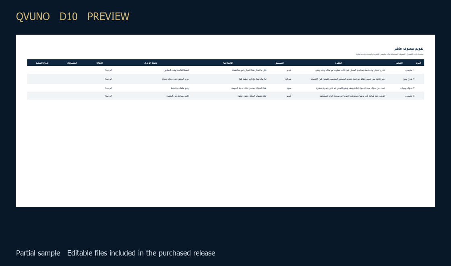
Task: Select the 'دعوة الاجراء' column header
Action: [x=151, y=63]
